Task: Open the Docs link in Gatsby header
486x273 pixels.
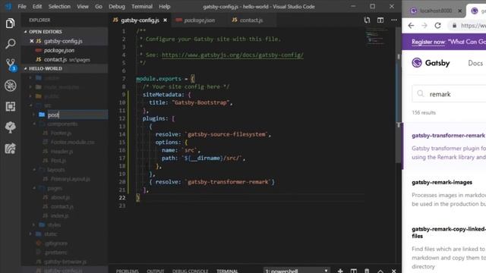Action: pyautogui.click(x=475, y=63)
